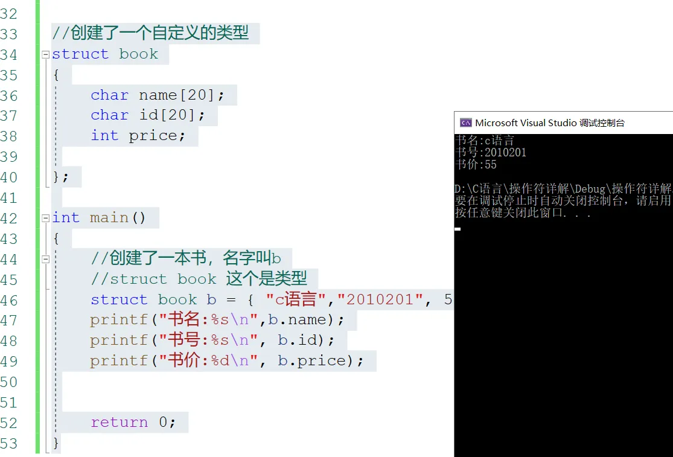Collapse the struct book definition

45,54
